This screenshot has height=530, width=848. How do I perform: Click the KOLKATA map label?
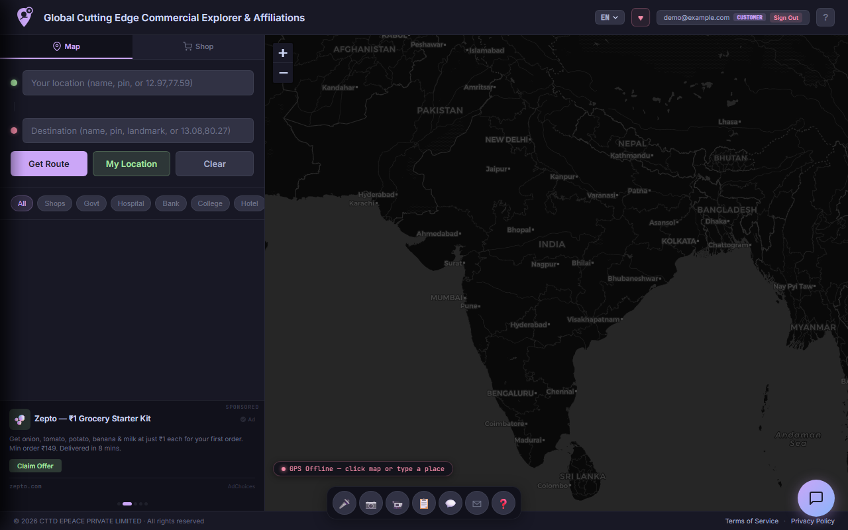pyautogui.click(x=679, y=241)
